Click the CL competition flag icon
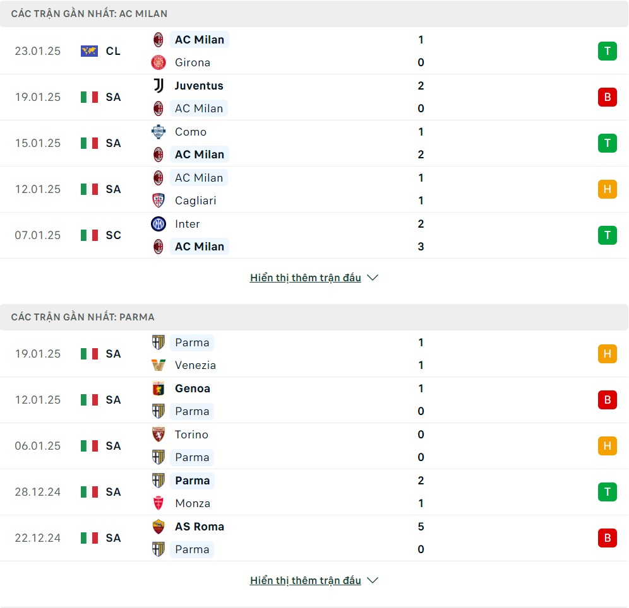Image resolution: width=629 pixels, height=608 pixels. click(x=89, y=51)
